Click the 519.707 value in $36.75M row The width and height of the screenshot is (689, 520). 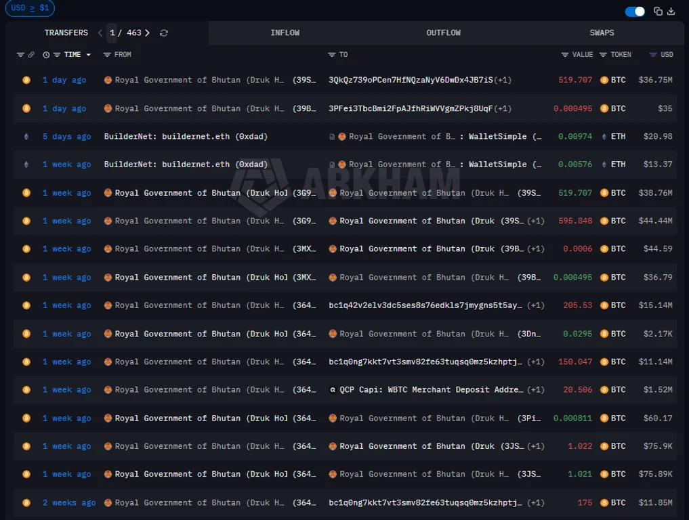click(575, 80)
